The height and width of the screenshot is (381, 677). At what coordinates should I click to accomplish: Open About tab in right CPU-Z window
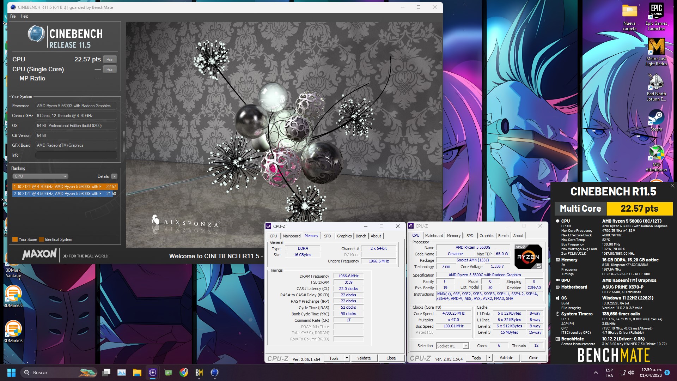[518, 236]
